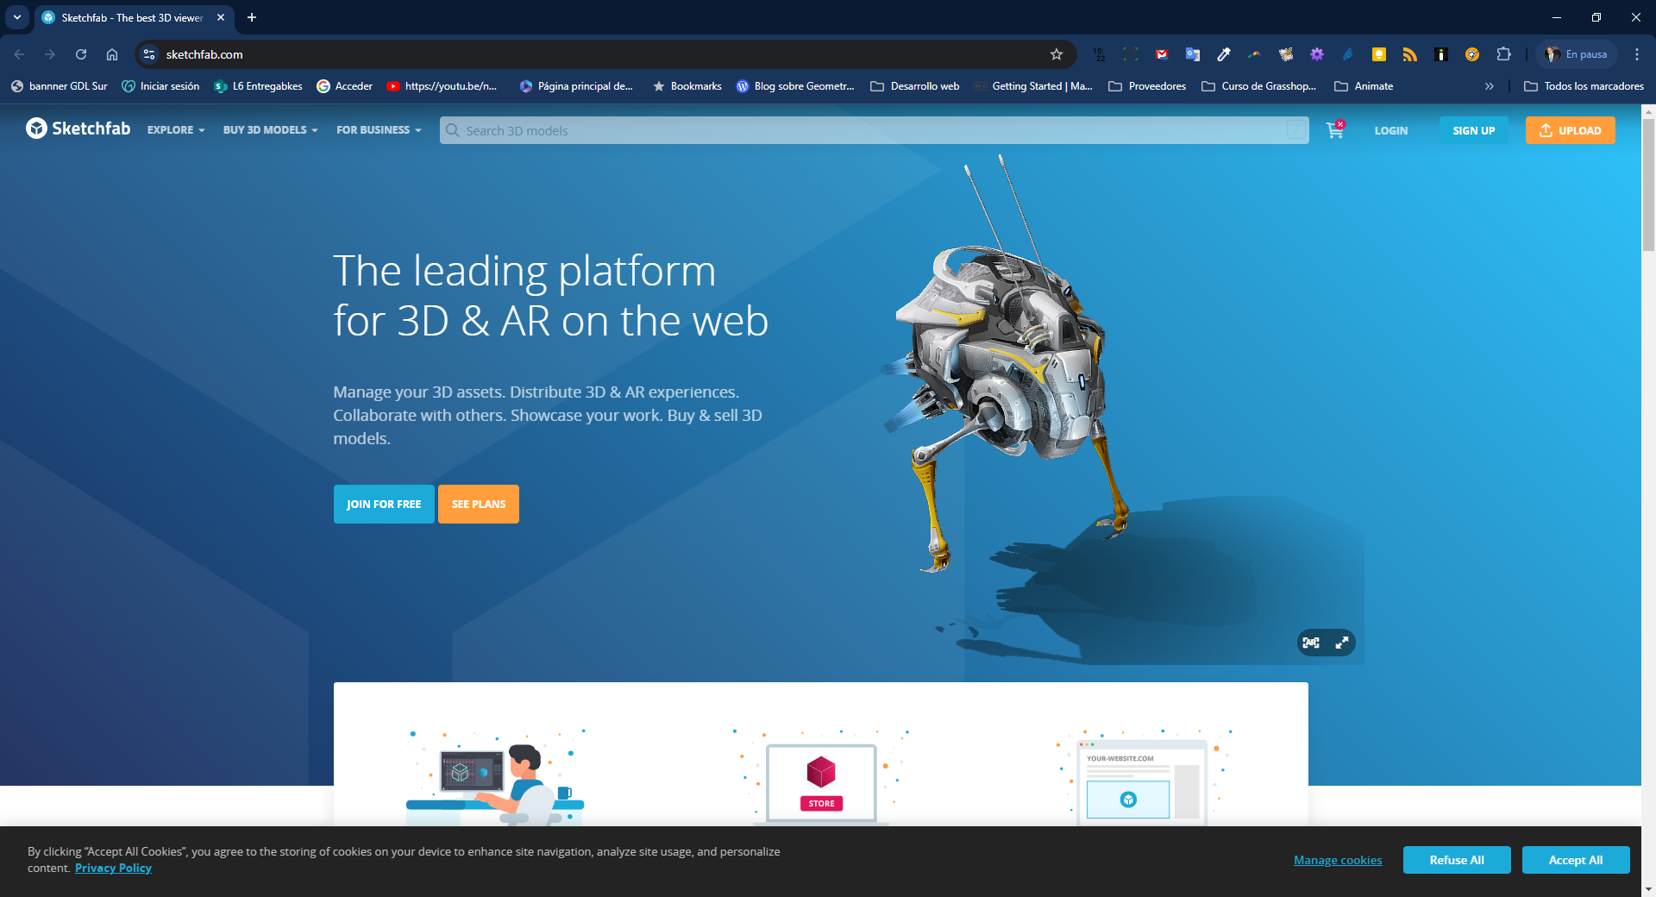Click the AR view icon on 3D viewer
The height and width of the screenshot is (897, 1656).
1311,643
